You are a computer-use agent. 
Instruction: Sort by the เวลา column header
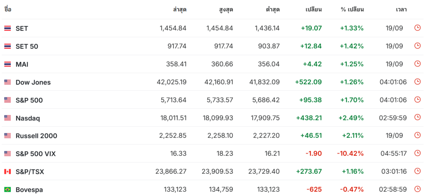pos(402,10)
